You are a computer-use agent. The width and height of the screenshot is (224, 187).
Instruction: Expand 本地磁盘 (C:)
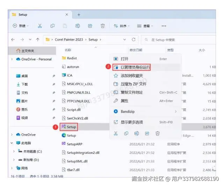14,151
